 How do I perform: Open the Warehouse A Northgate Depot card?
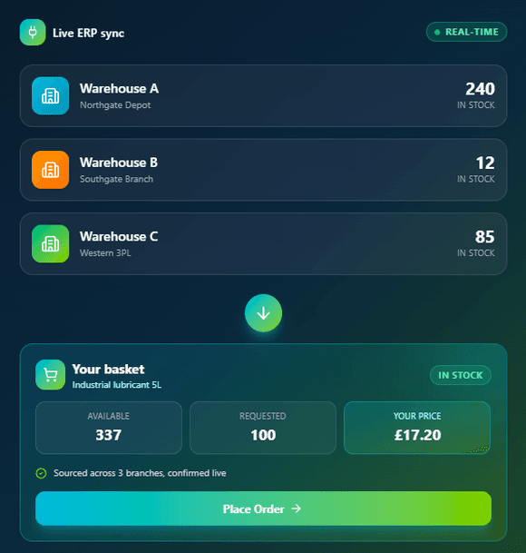coord(263,95)
